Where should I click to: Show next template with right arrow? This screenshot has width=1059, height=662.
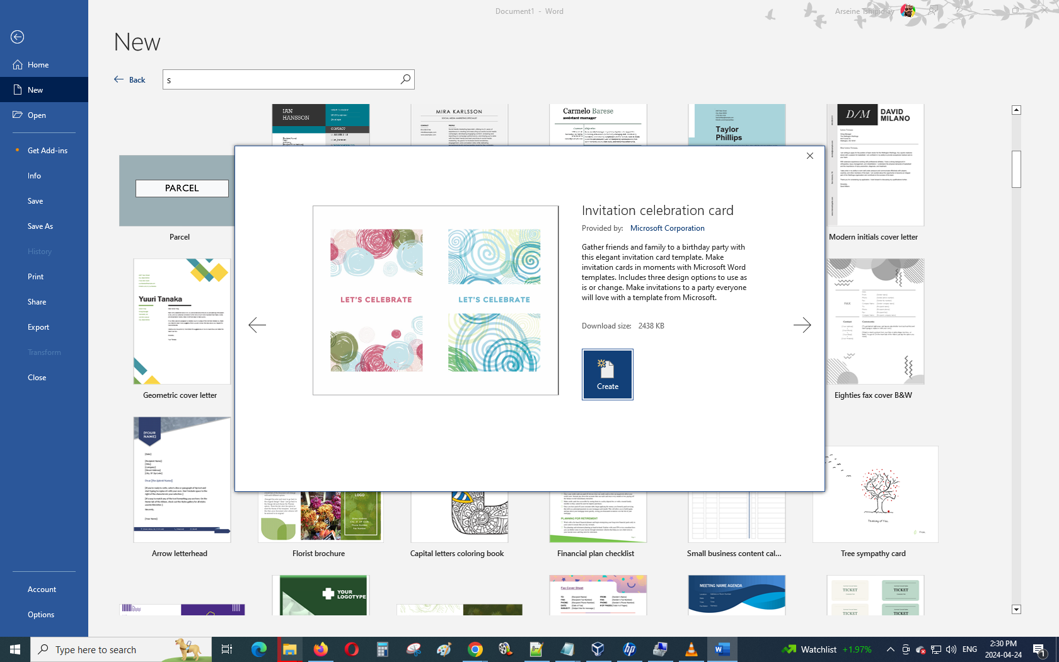click(x=802, y=325)
